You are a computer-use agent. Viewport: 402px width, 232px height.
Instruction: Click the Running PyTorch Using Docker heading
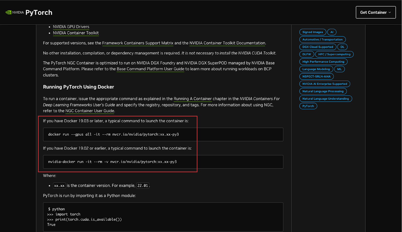(x=78, y=87)
